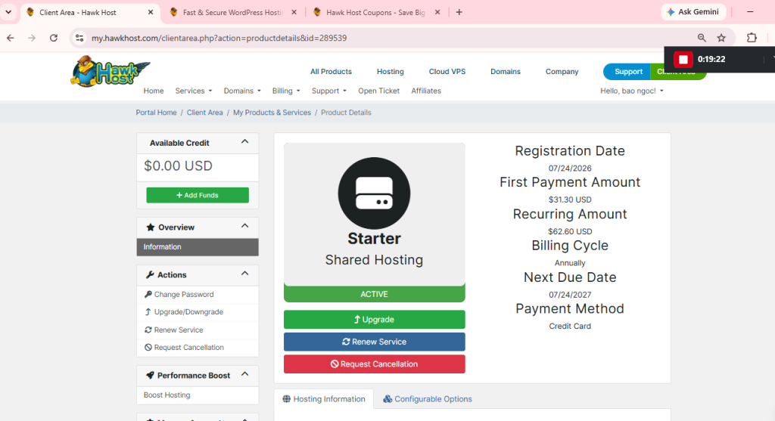
Task: Collapse the Overview panel chevron
Action: 244,226
